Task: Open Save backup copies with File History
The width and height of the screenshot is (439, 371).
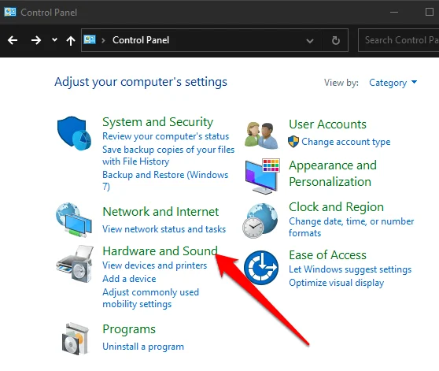Action: [168, 155]
